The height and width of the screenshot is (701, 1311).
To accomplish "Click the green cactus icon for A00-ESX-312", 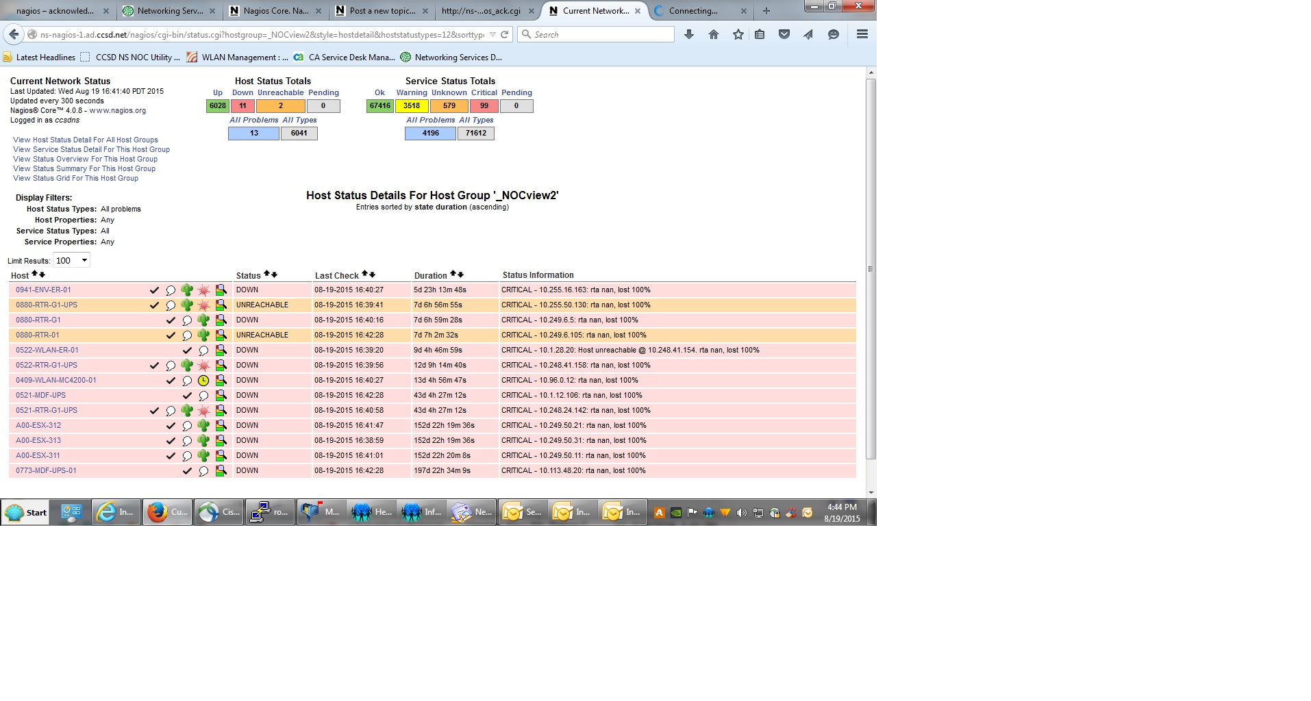I will [x=203, y=426].
